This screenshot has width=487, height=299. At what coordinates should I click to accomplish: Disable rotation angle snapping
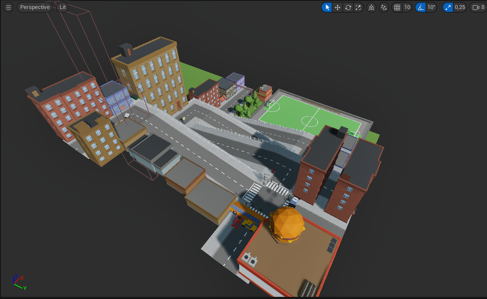pyautogui.click(x=420, y=7)
